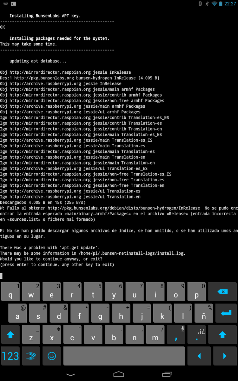Screen dimensions: 238x381
Task: Tap the terminal cursor prompt block
Action: coord(1,276)
